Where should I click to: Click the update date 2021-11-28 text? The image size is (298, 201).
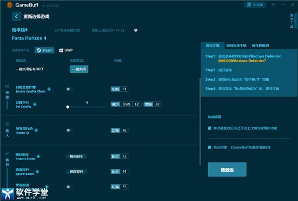(108, 30)
